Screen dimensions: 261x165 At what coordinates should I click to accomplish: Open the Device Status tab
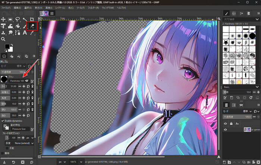(12, 56)
